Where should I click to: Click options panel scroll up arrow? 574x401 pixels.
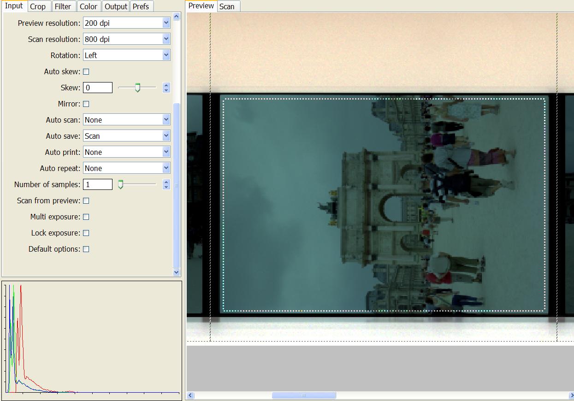176,17
